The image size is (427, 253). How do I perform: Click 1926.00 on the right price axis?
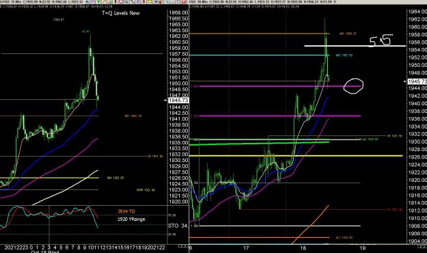pos(417,157)
